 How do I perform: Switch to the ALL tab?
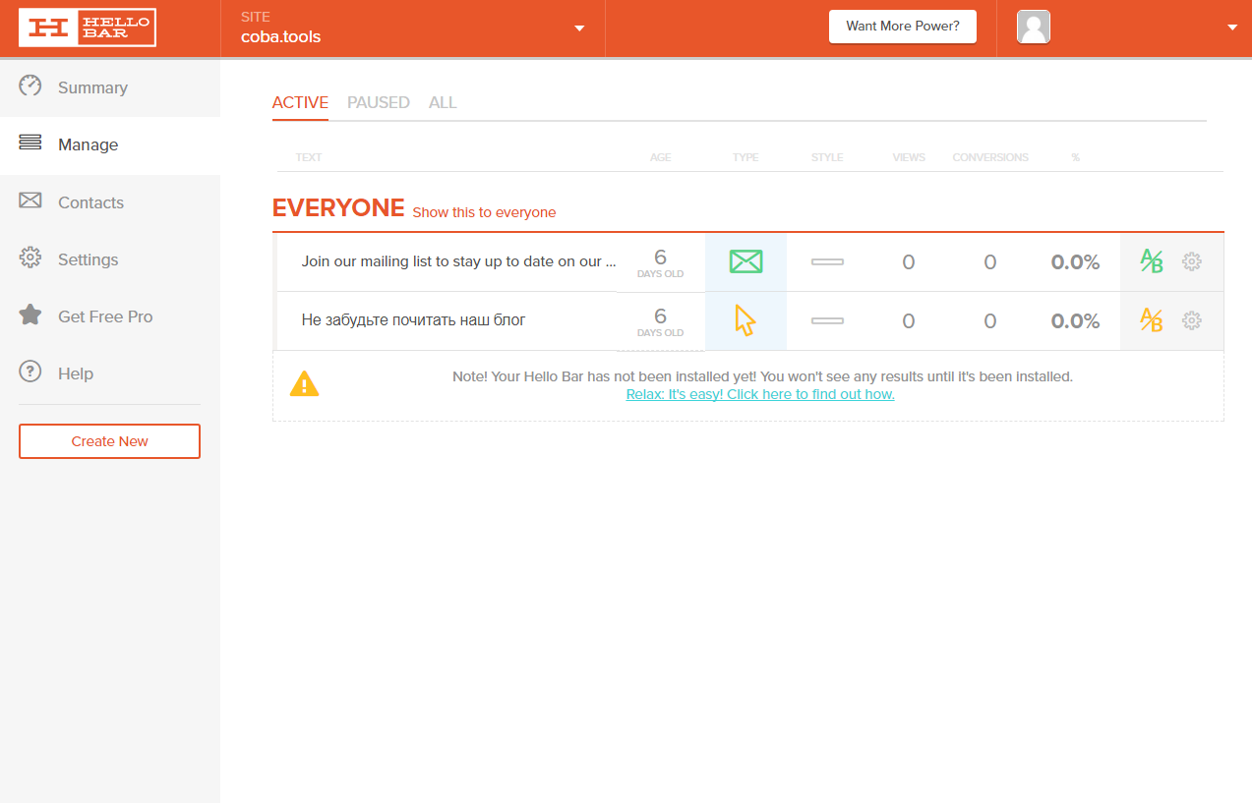pos(443,102)
